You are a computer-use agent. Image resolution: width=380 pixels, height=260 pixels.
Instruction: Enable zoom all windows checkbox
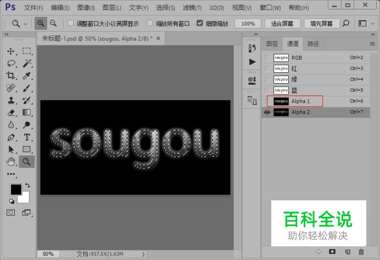150,23
